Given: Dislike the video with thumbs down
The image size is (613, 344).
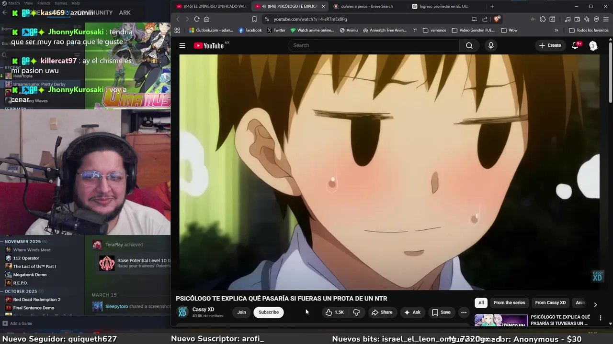Looking at the screenshot, I should (356, 312).
